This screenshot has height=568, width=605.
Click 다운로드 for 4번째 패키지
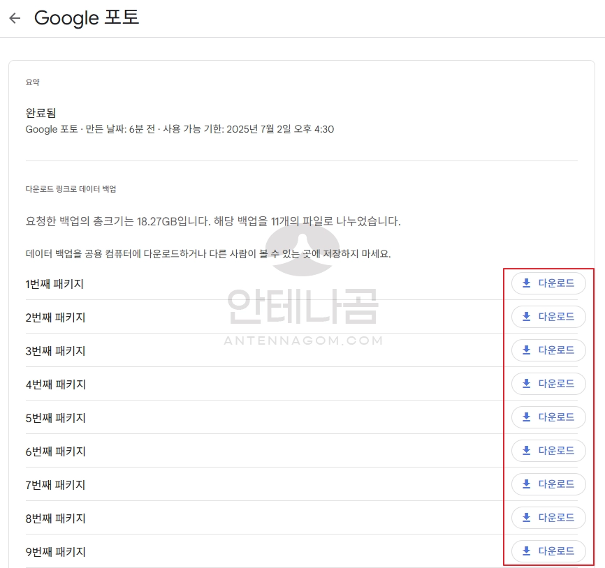(x=548, y=384)
